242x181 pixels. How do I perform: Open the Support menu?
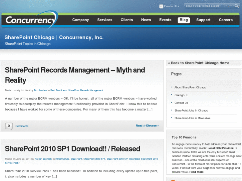tap(203, 20)
